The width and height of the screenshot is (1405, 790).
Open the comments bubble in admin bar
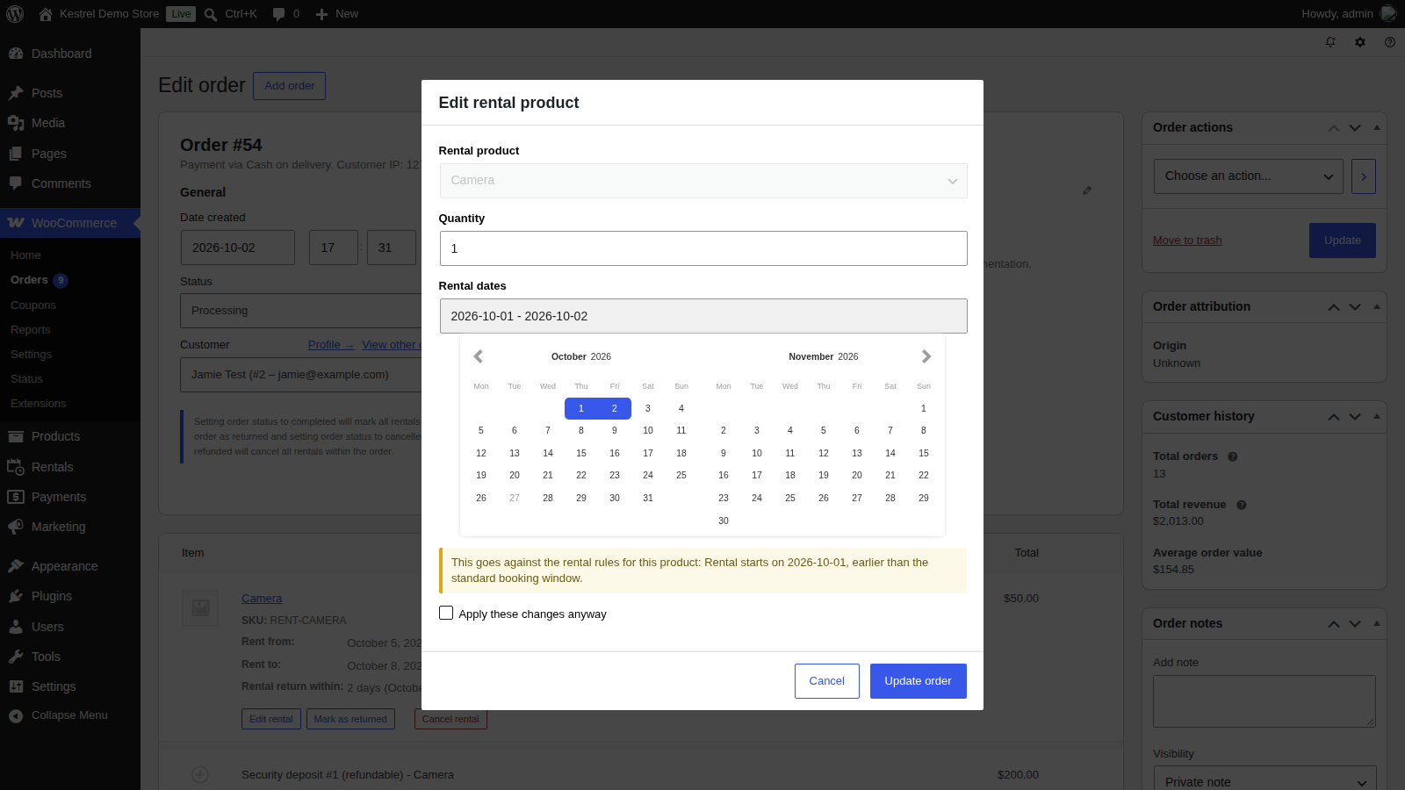coord(278,14)
